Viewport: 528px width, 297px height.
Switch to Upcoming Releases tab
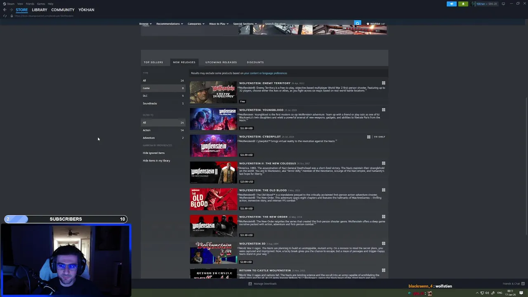221,62
